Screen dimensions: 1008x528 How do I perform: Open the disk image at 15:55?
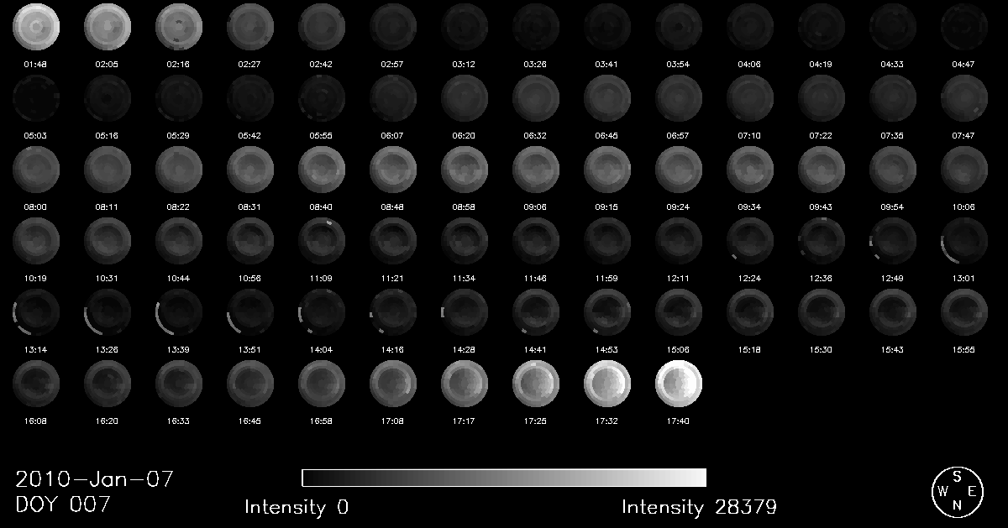coord(963,312)
